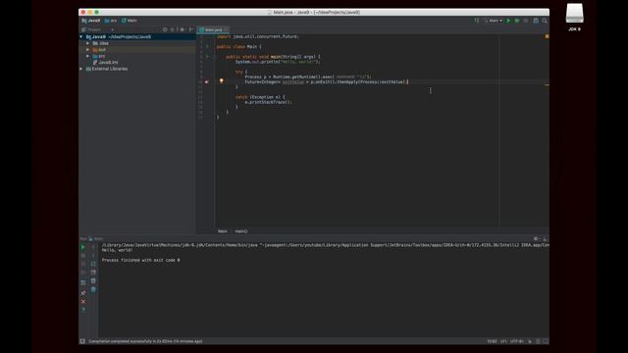628x353 pixels.
Task: Place cursor in catch Exception line
Action: coord(260,97)
